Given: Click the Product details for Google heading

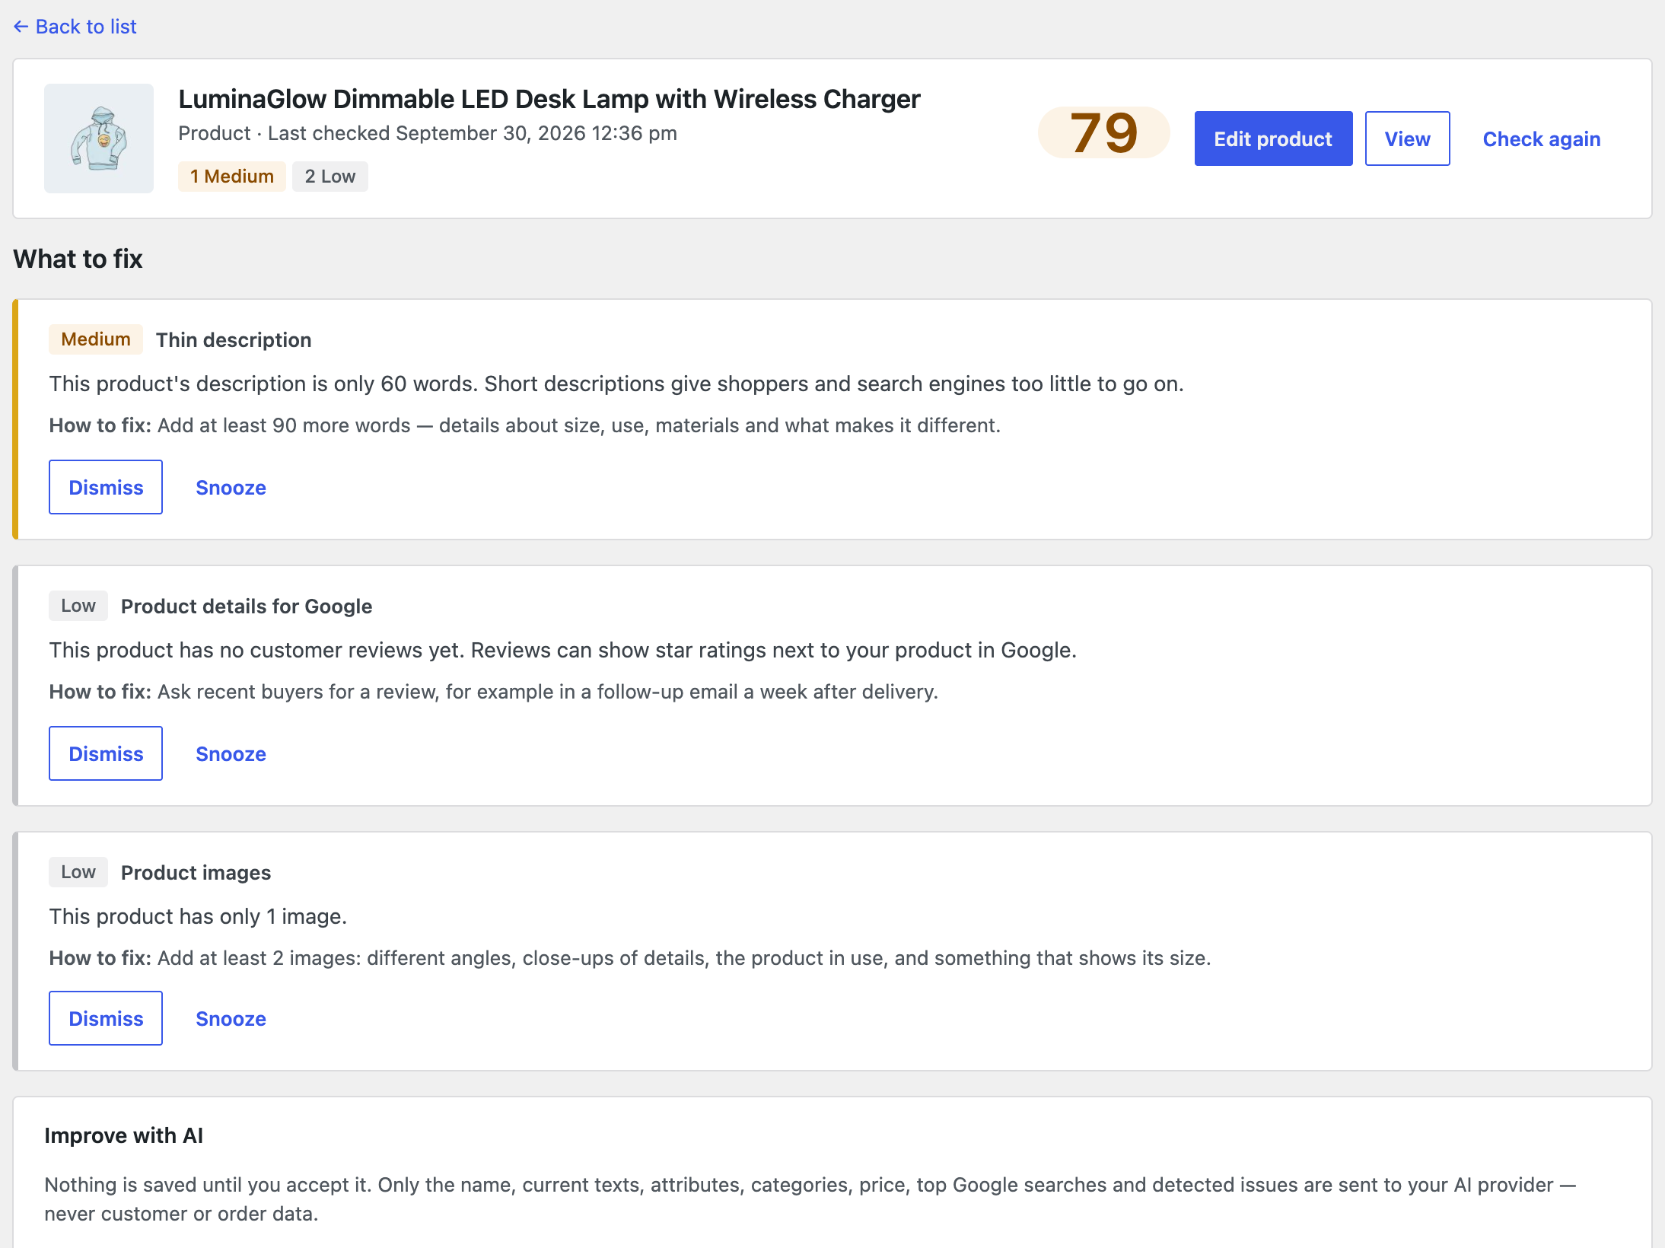Looking at the screenshot, I should pos(247,606).
